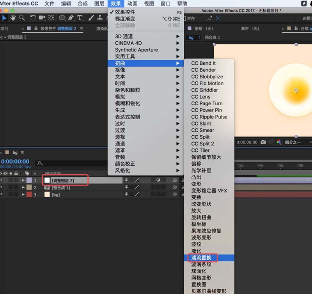Select the Pen tool

[x=71, y=18]
